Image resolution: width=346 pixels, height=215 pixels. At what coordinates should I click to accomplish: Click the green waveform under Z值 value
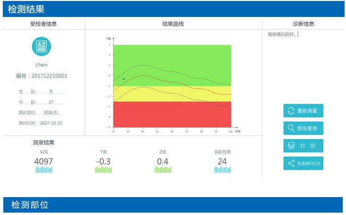(x=163, y=170)
